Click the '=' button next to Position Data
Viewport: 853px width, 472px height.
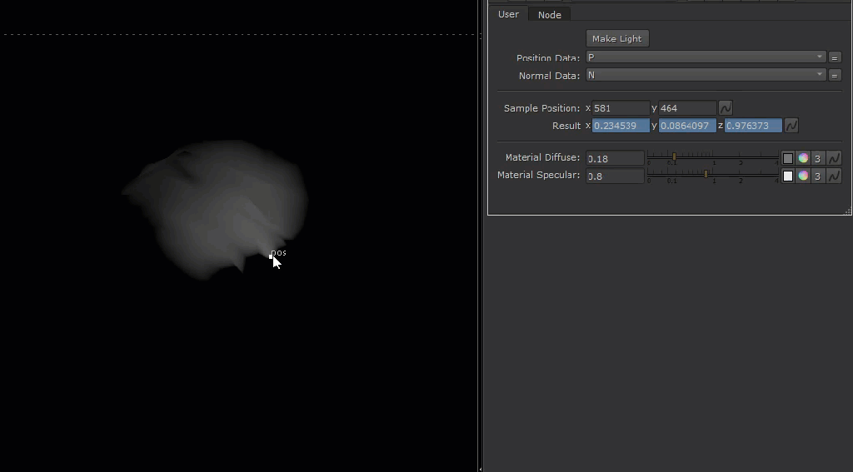(x=835, y=57)
